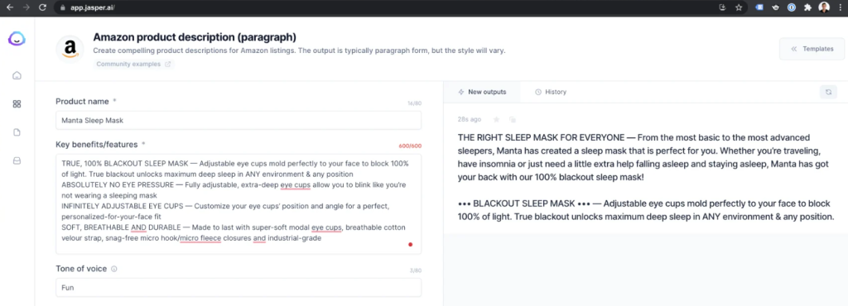Click the '600/600' character counter
This screenshot has height=306, width=848.
410,146
